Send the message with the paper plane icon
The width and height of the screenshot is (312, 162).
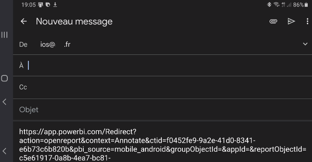click(291, 21)
